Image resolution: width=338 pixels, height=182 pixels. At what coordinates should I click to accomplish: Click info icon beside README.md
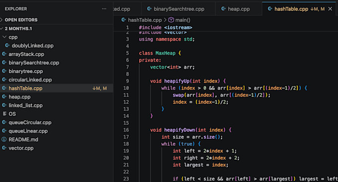tap(4, 139)
